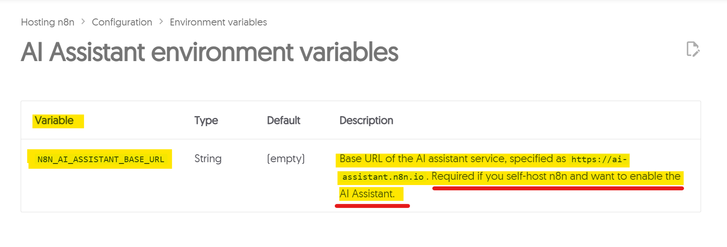Screen dimensions: 727x247
Task: Click the String type cell
Action: point(208,159)
